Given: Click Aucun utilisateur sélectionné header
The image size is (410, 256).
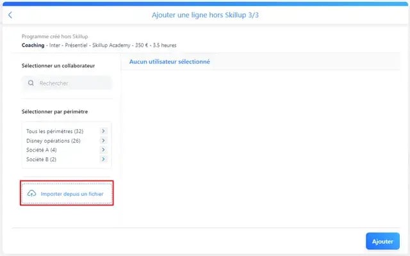Looking at the screenshot, I should pos(169,61).
